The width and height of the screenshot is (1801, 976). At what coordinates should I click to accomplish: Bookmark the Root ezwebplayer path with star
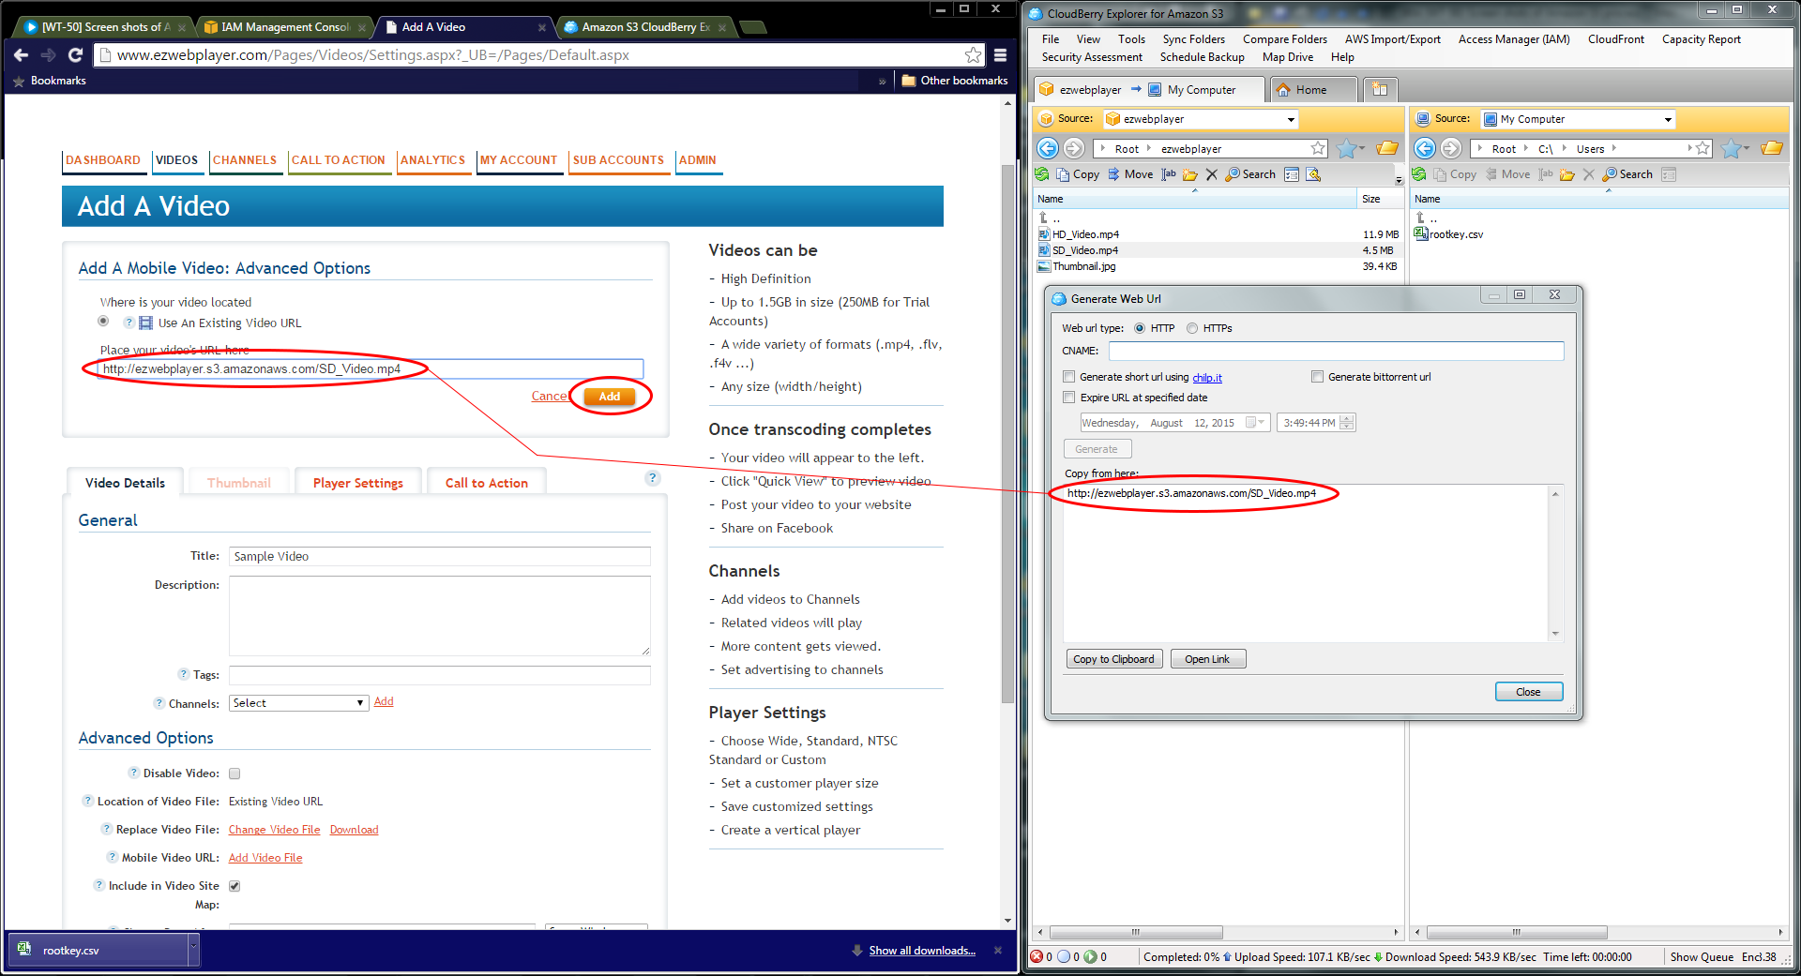[1318, 148]
